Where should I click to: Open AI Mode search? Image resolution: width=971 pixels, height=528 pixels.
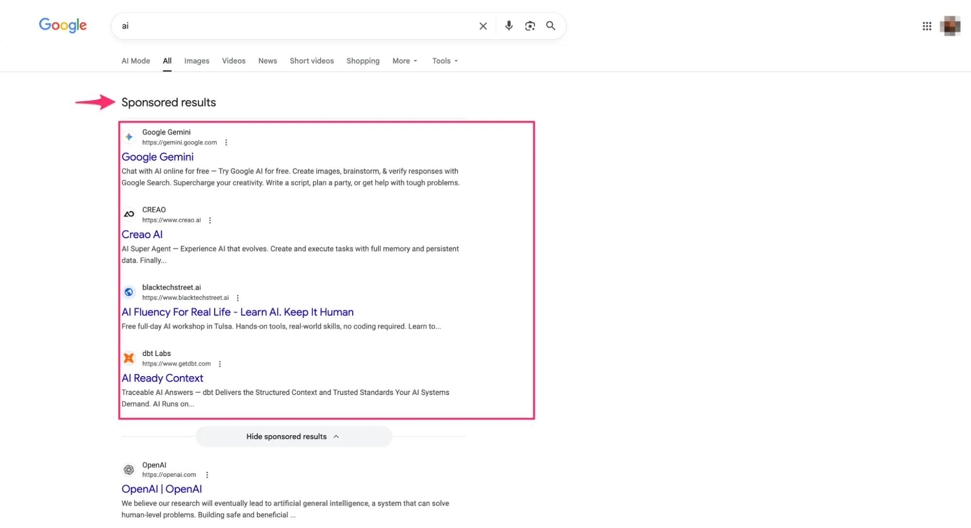click(x=136, y=61)
